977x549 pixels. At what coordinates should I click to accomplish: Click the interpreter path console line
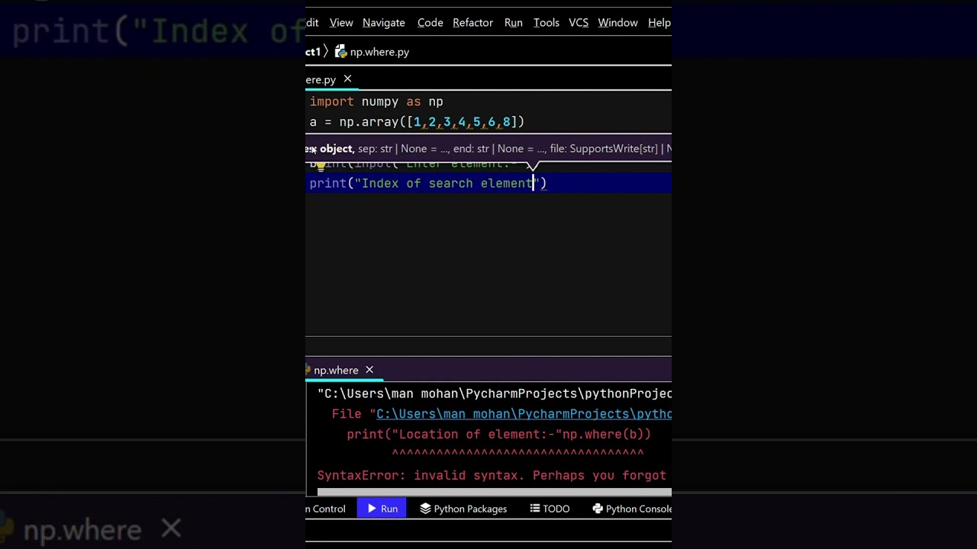tap(495, 393)
